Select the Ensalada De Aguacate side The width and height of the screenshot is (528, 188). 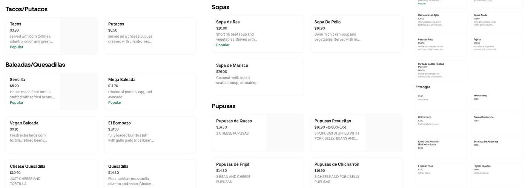click(497, 144)
